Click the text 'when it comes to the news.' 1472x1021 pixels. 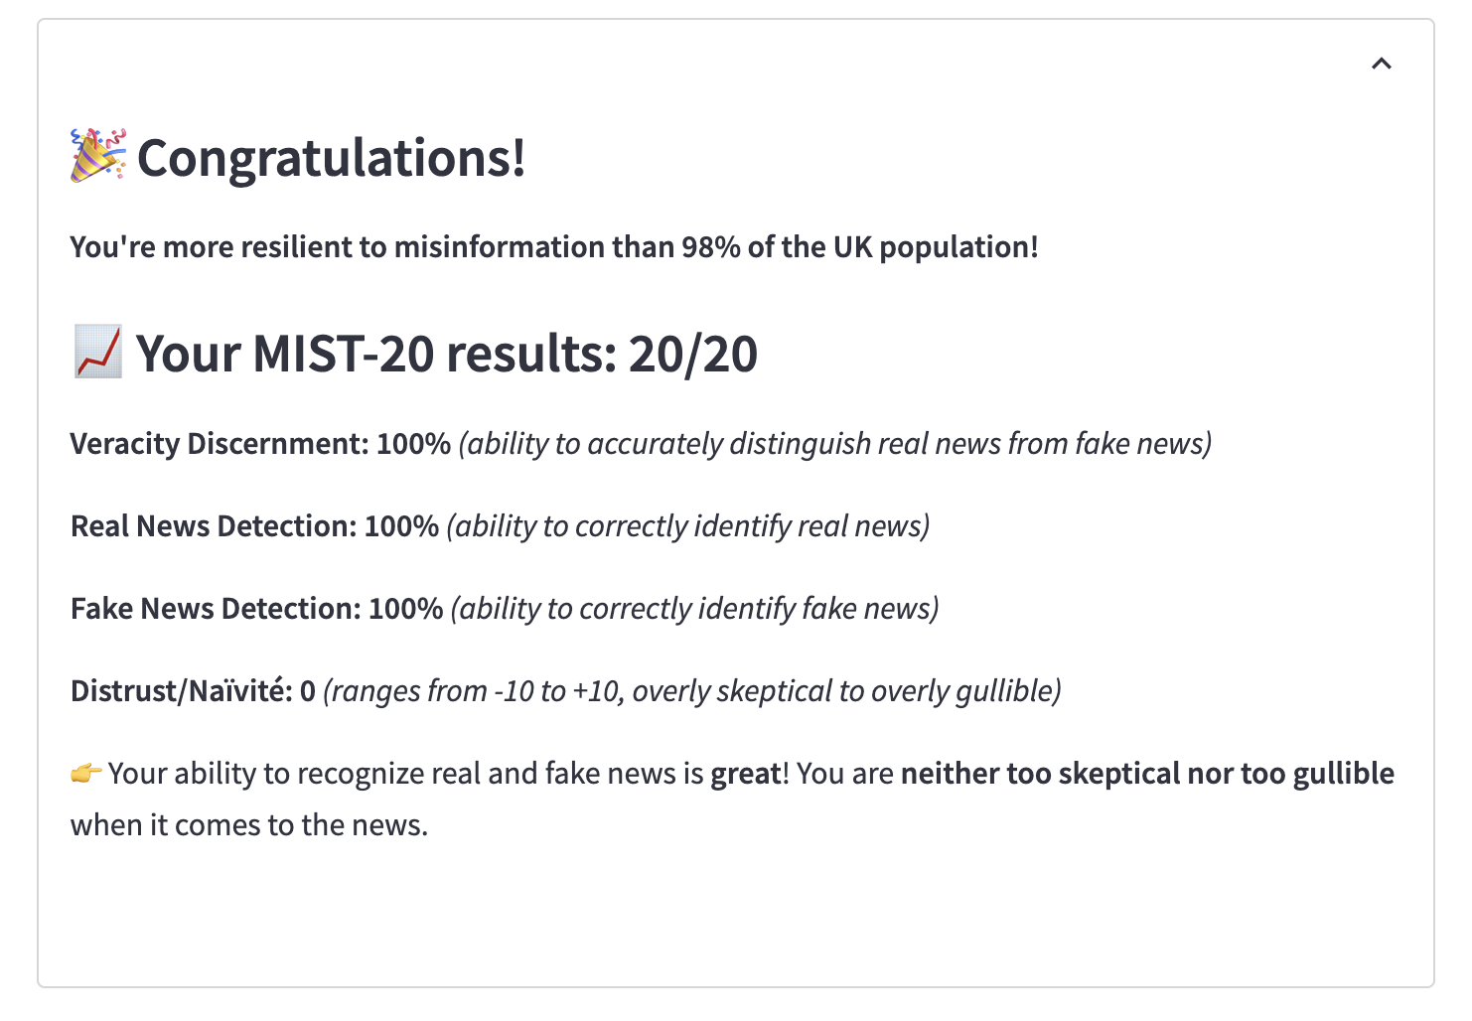coord(249,824)
